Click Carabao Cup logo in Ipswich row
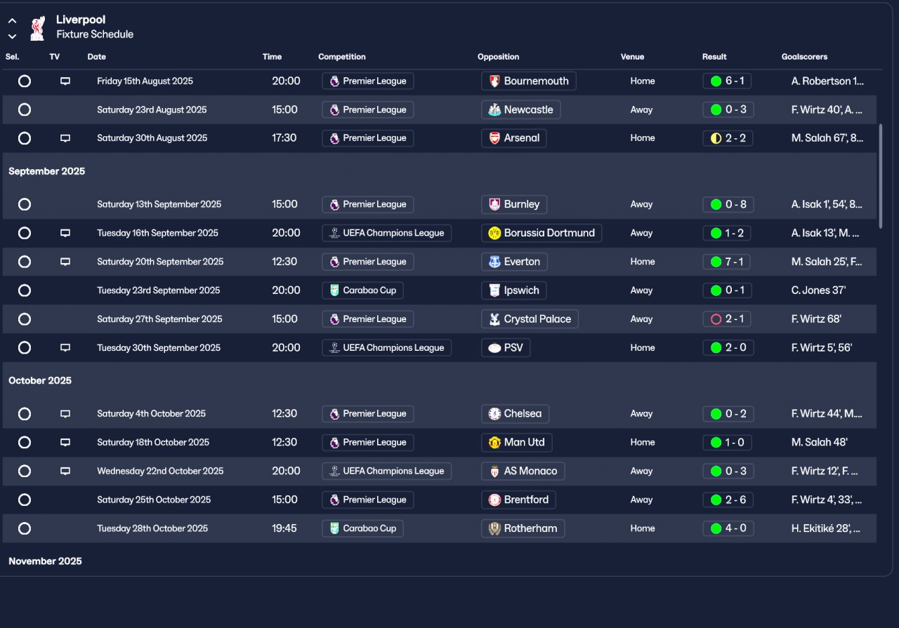899x628 pixels. coord(334,290)
